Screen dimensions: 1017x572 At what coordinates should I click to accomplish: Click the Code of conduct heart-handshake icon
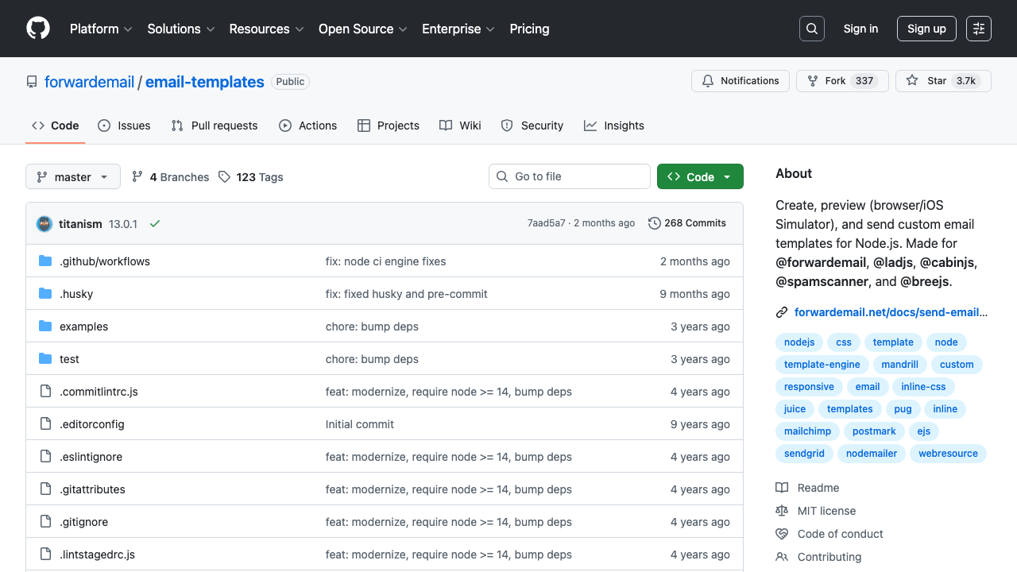(783, 533)
